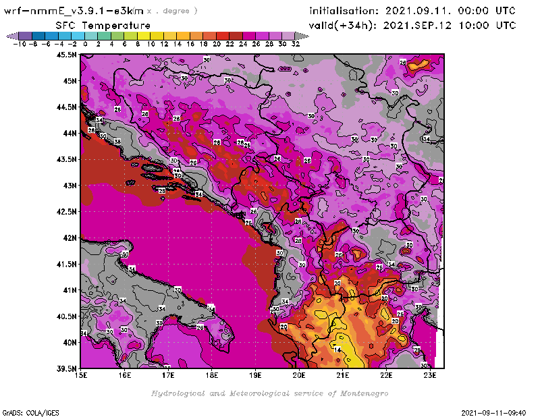Click the 41N latitude label
The height and width of the screenshot is (417, 540).
coord(70,290)
